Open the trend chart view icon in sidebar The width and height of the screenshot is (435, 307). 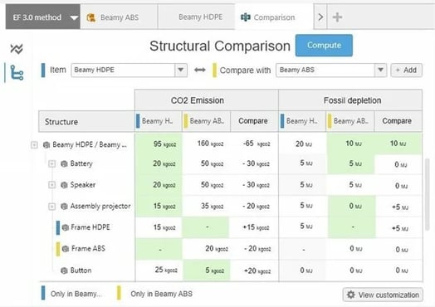pos(17,49)
